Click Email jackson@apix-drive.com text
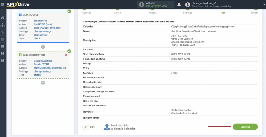The height and width of the screenshot is (137, 266). pyautogui.click(x=187, y=42)
